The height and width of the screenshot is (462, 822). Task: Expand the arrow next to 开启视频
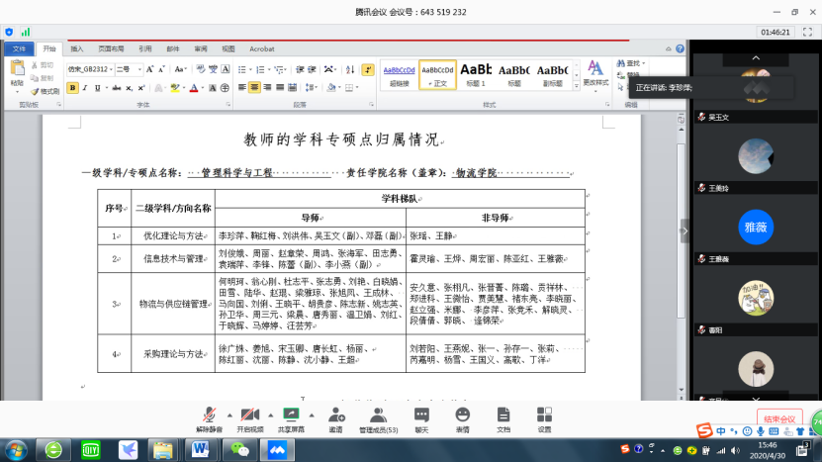coord(270,415)
